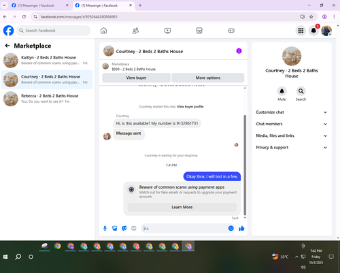Expand Media, files and links section
Viewport: 340px width, 273px height.
point(292,135)
